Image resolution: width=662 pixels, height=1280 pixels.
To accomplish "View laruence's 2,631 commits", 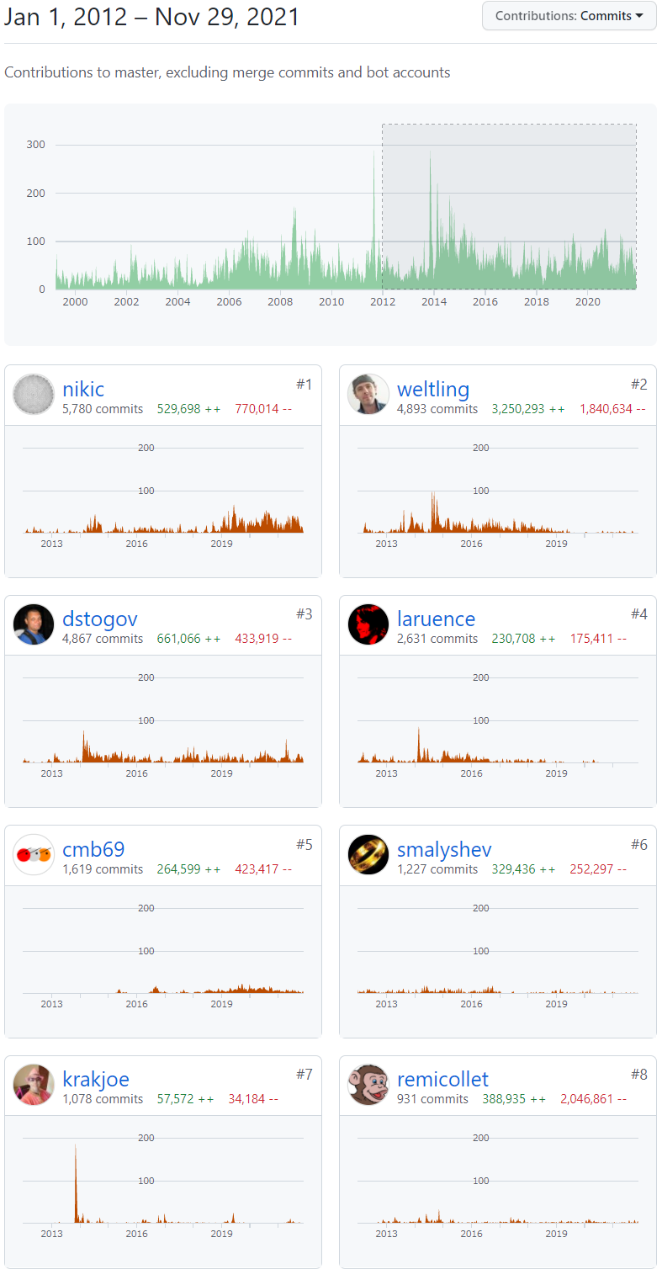I will click(437, 639).
